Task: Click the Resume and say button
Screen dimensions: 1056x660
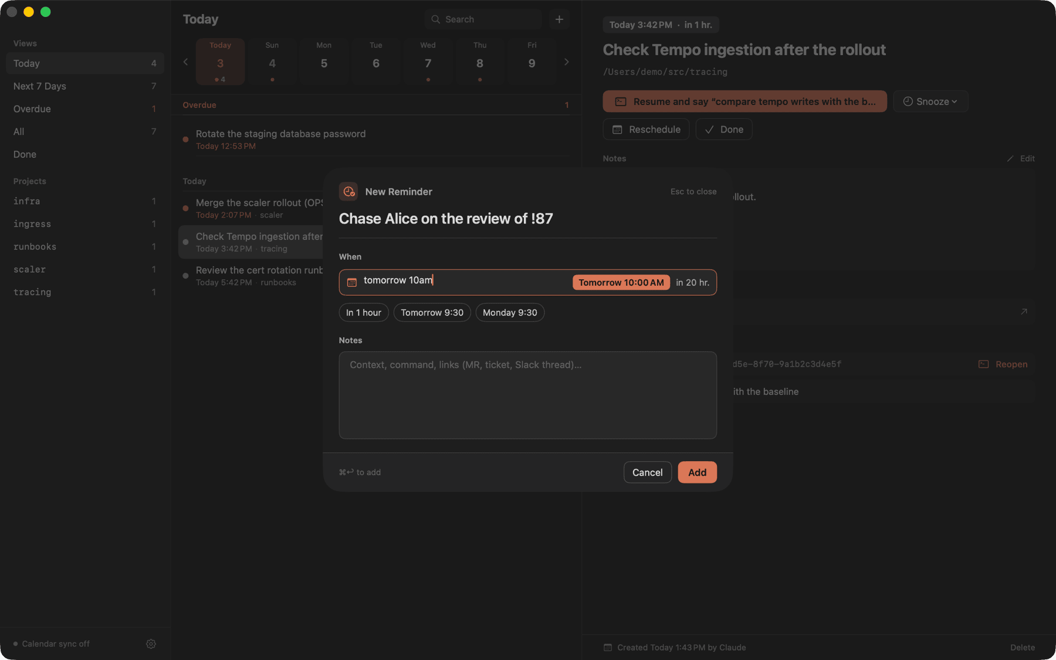Action: pyautogui.click(x=745, y=101)
